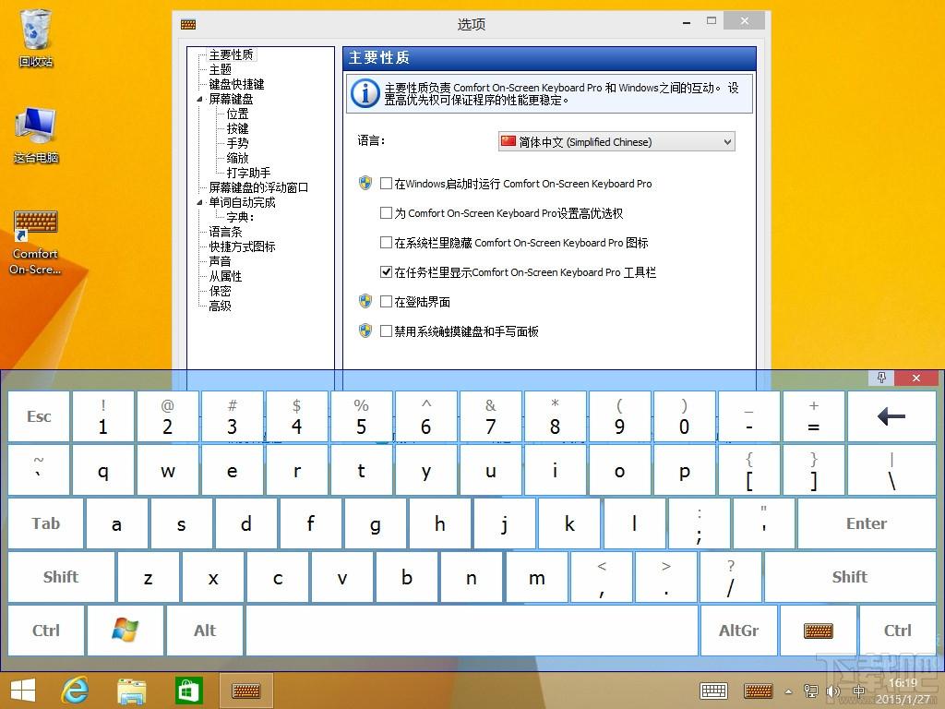Select 手势 in the options tree
This screenshot has height=709, width=945.
237,143
